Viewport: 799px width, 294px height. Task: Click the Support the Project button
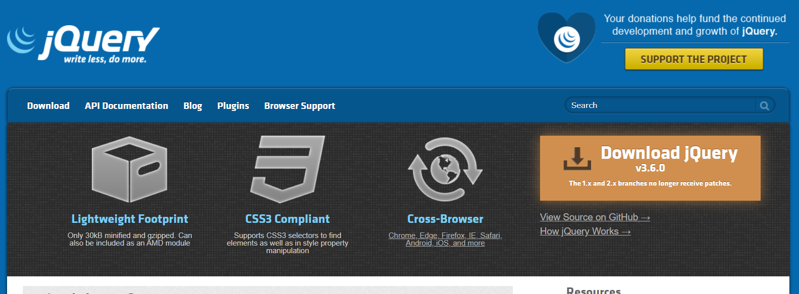click(694, 60)
